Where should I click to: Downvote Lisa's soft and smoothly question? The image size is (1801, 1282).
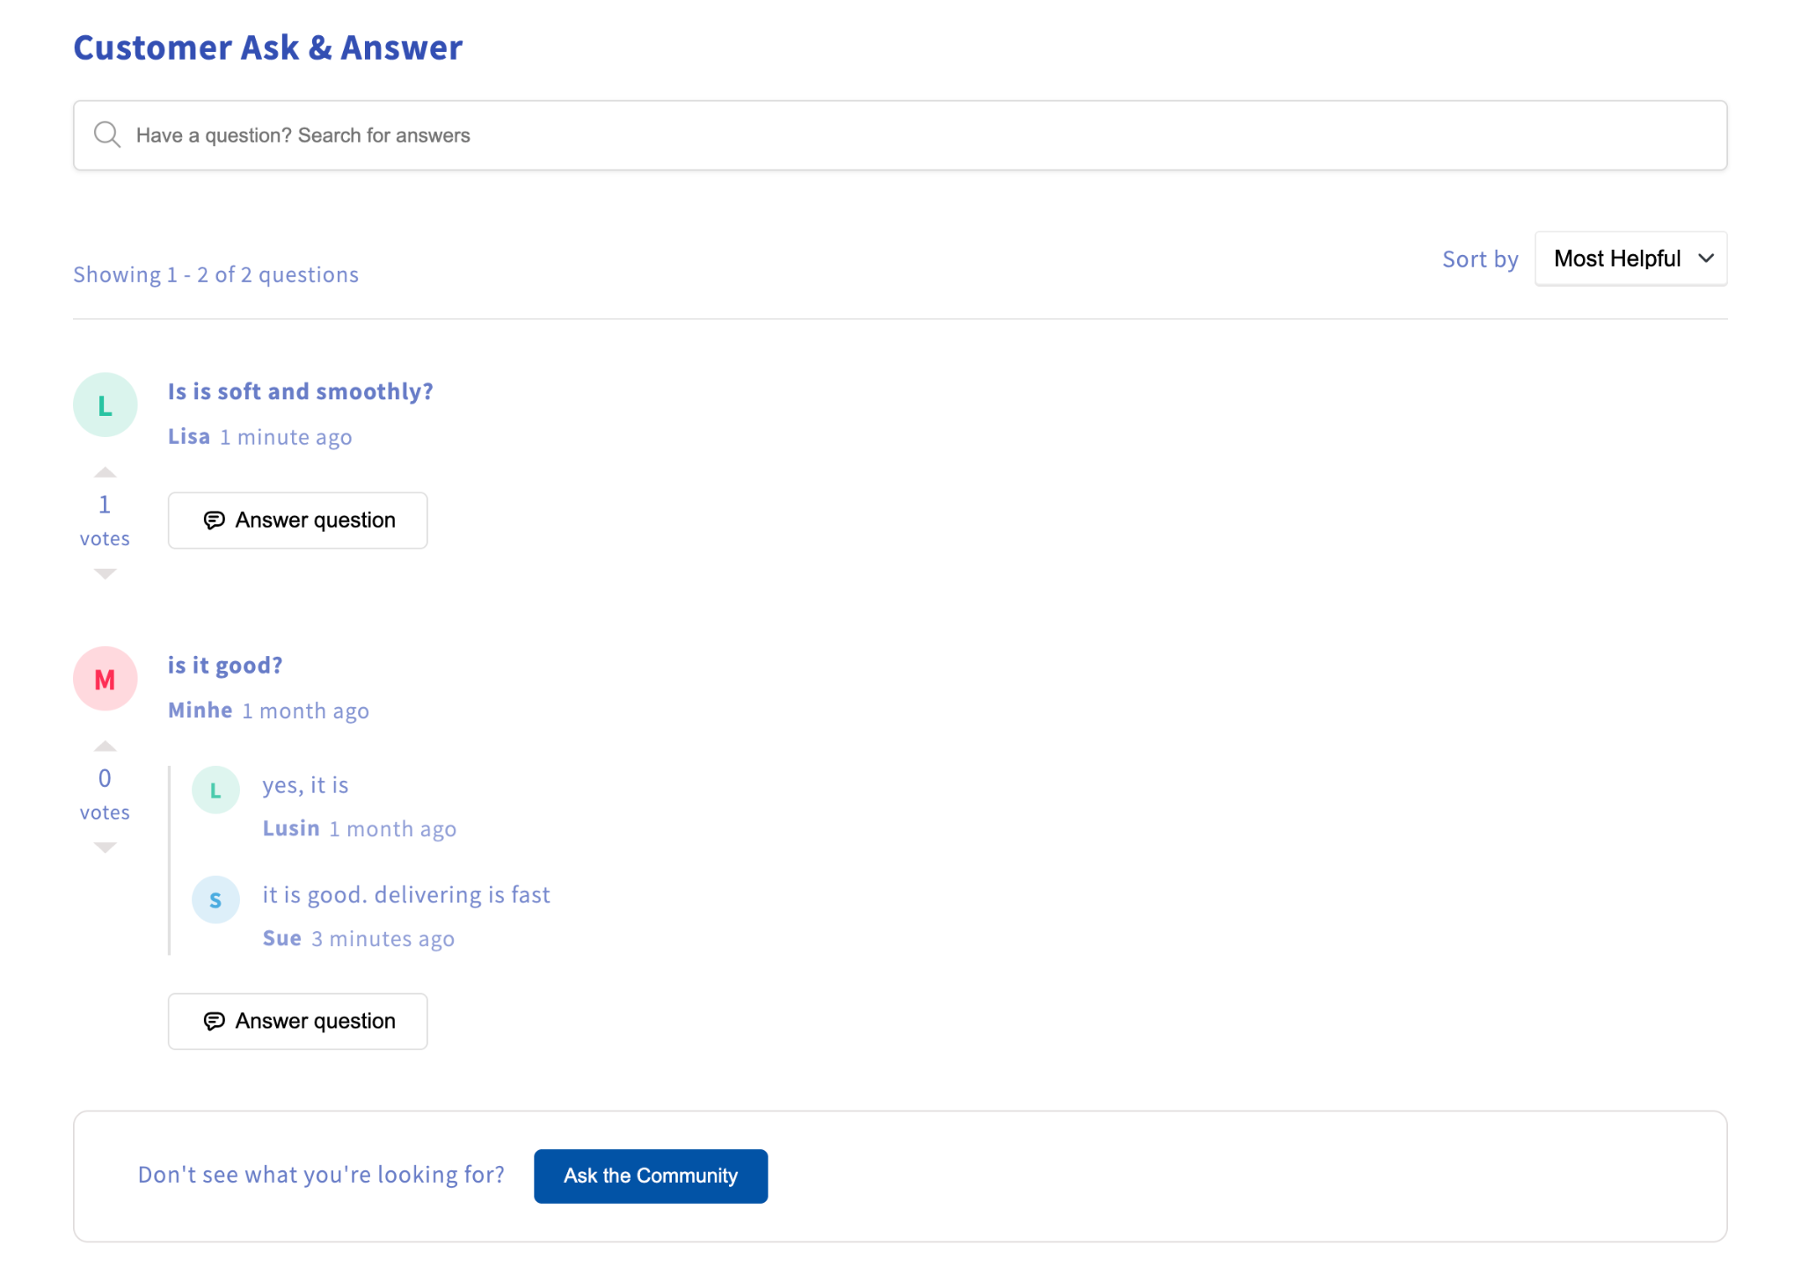click(x=105, y=573)
